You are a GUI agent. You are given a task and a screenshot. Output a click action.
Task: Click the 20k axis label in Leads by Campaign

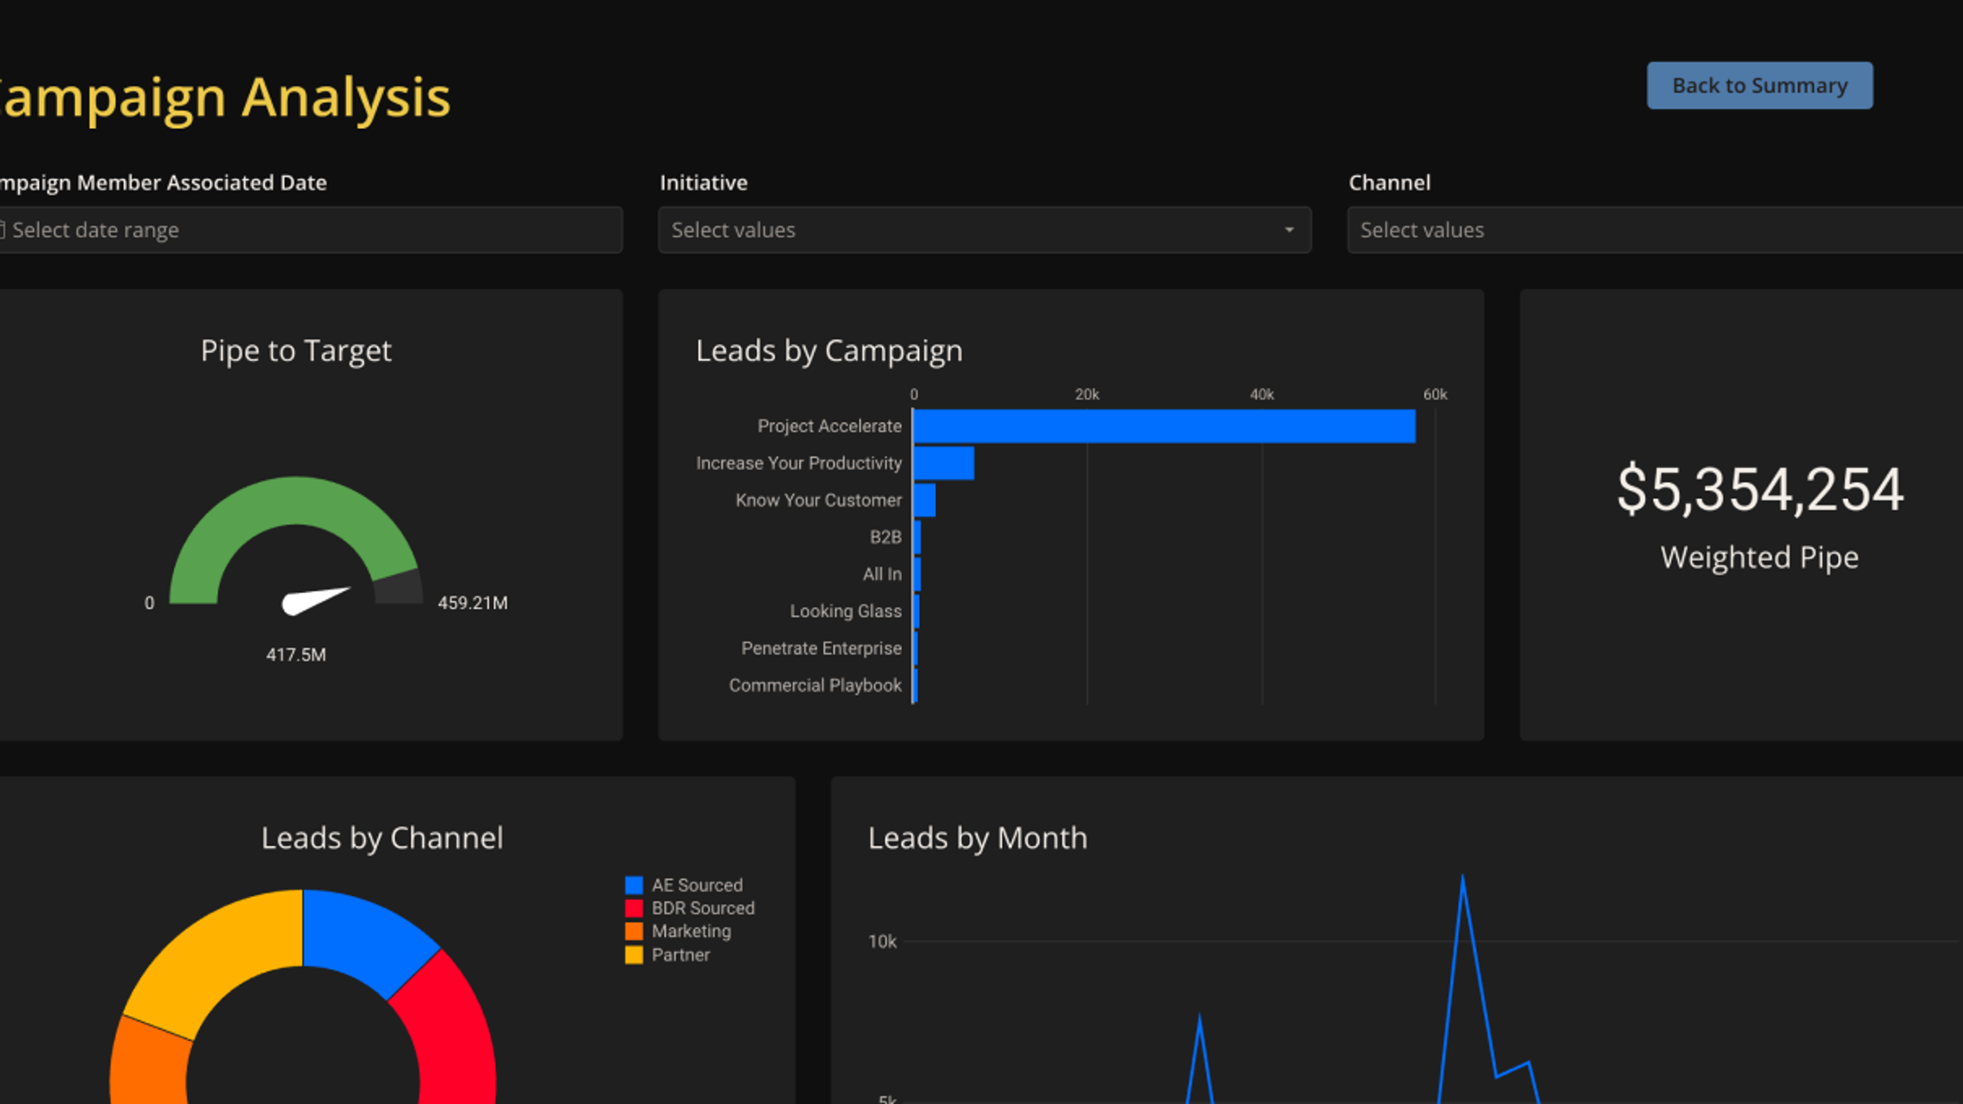coord(1087,395)
